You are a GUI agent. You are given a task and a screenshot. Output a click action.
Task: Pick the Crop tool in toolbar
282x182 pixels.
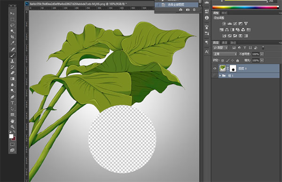(12, 37)
